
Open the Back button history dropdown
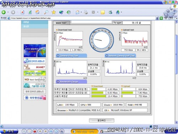coord(8,12)
